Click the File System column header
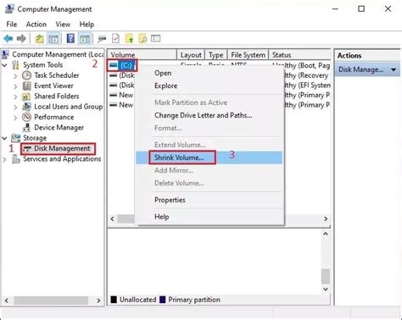Image resolution: width=402 pixels, height=320 pixels. point(248,55)
